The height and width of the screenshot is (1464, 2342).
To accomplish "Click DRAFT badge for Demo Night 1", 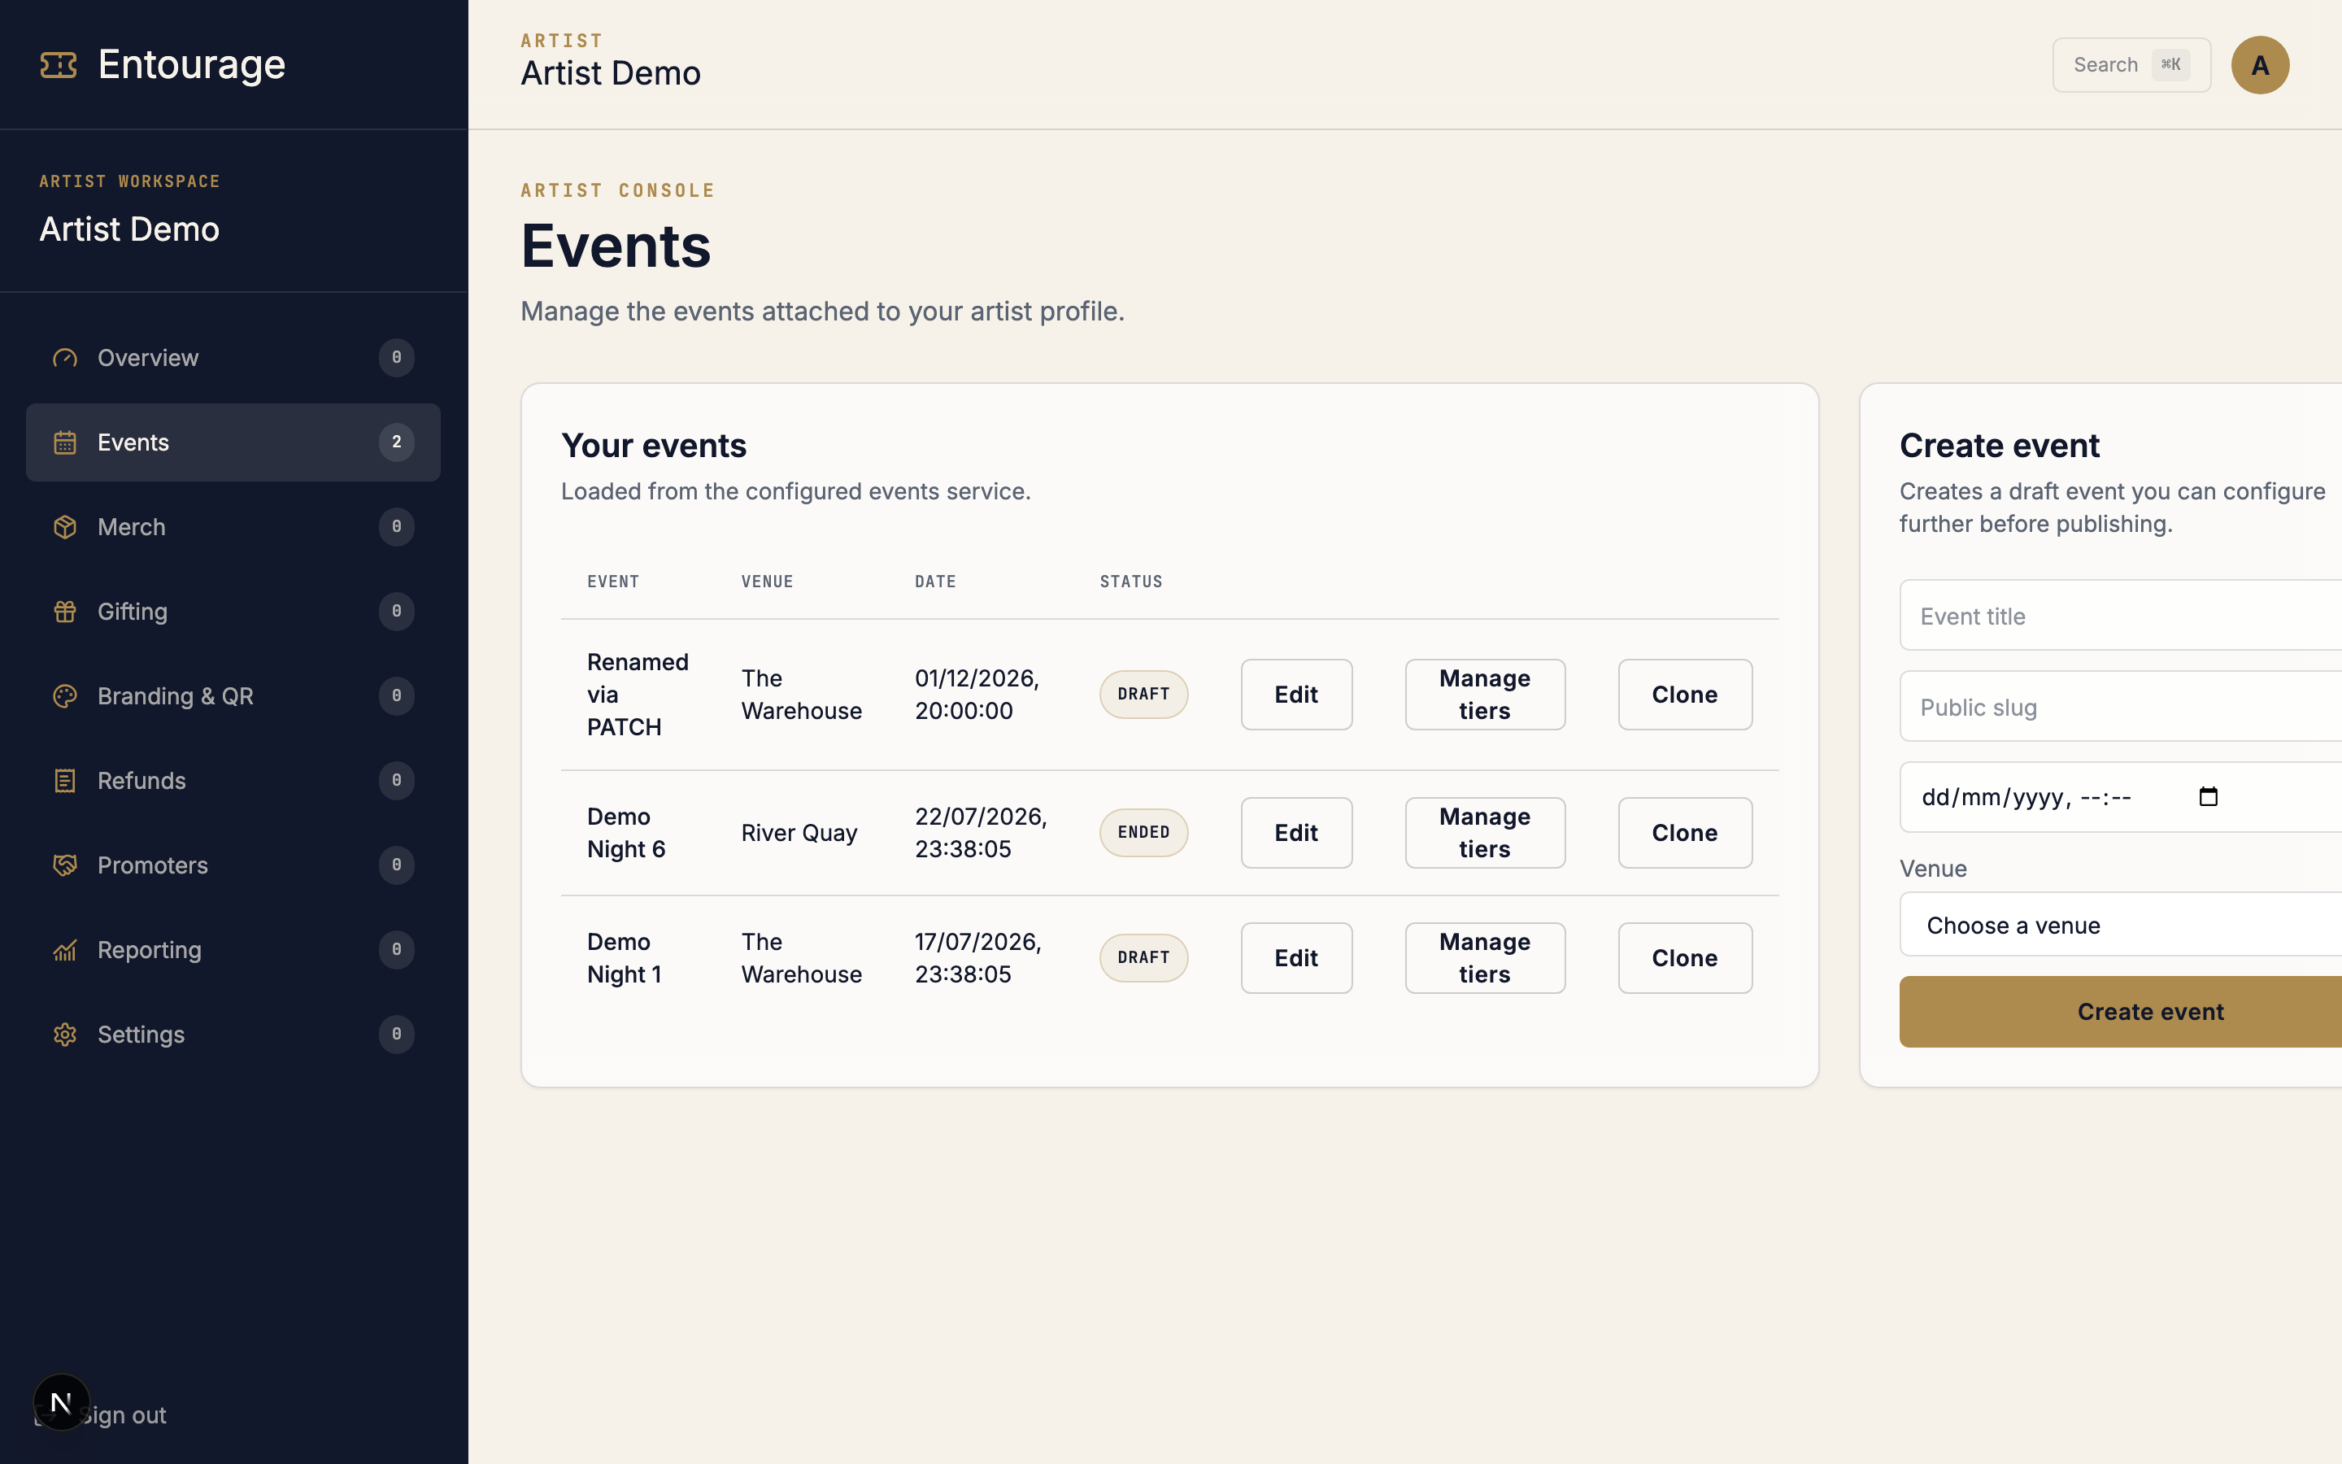I will [x=1143, y=957].
